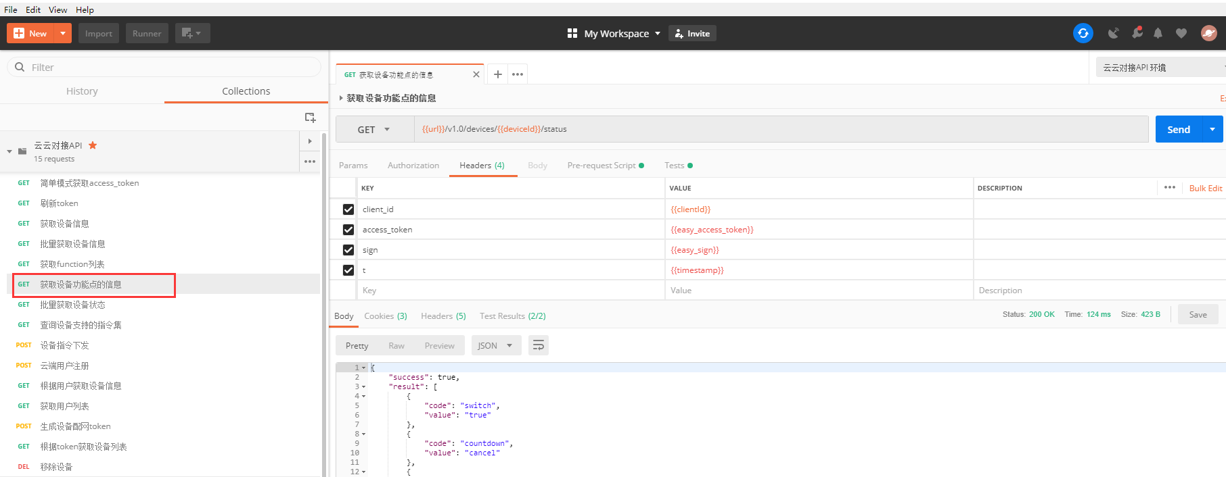The image size is (1226, 477).
Task: Add a new request tab
Action: (497, 74)
